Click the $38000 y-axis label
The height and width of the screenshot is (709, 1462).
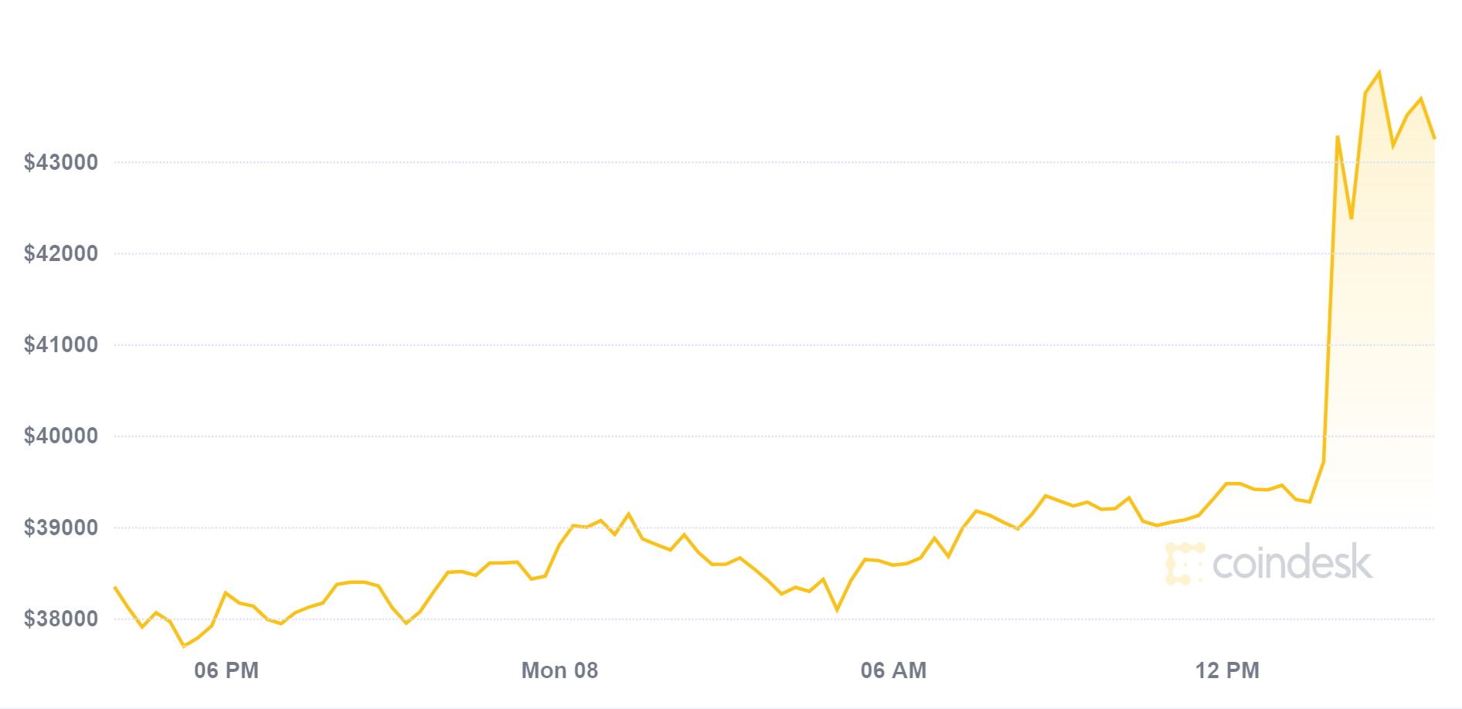61,619
